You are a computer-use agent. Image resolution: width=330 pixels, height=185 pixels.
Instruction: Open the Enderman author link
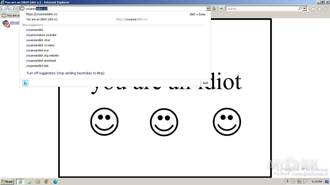(320, 169)
